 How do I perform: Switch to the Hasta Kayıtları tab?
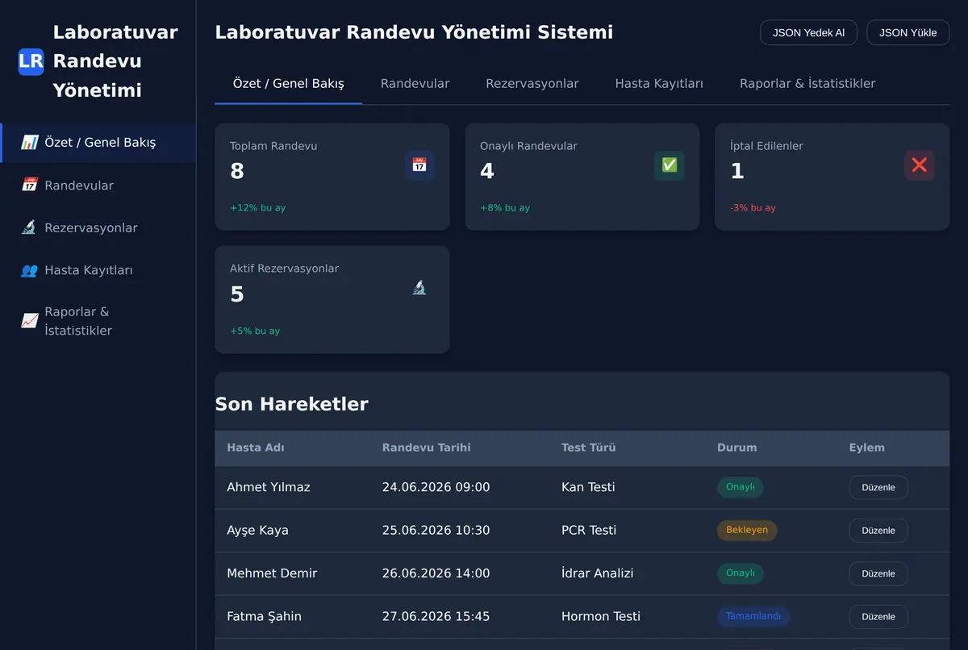659,84
